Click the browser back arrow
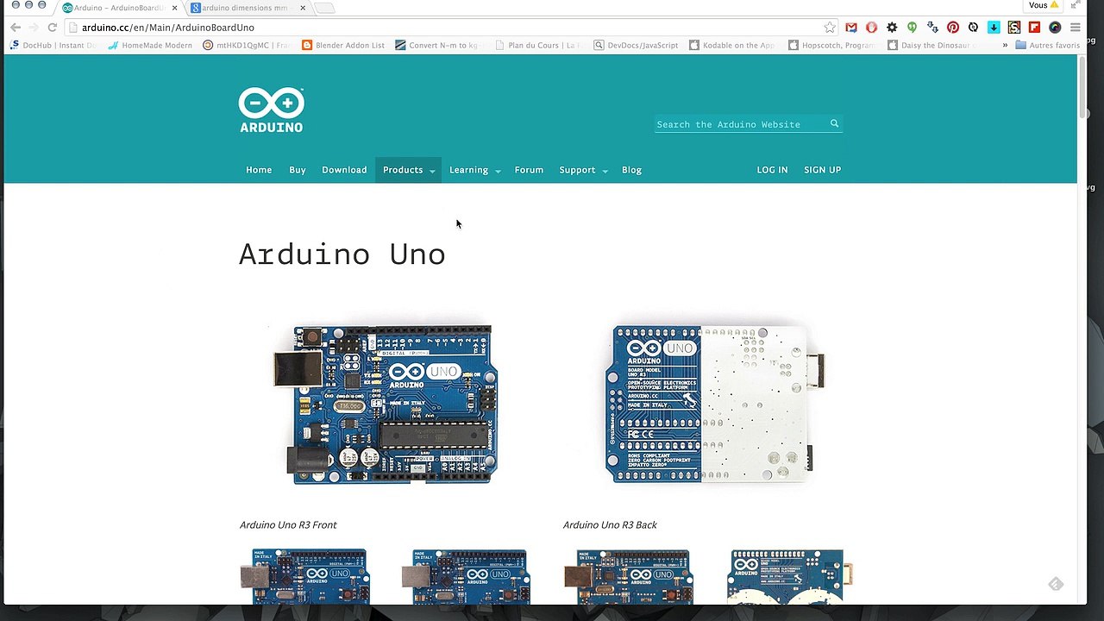 16,28
